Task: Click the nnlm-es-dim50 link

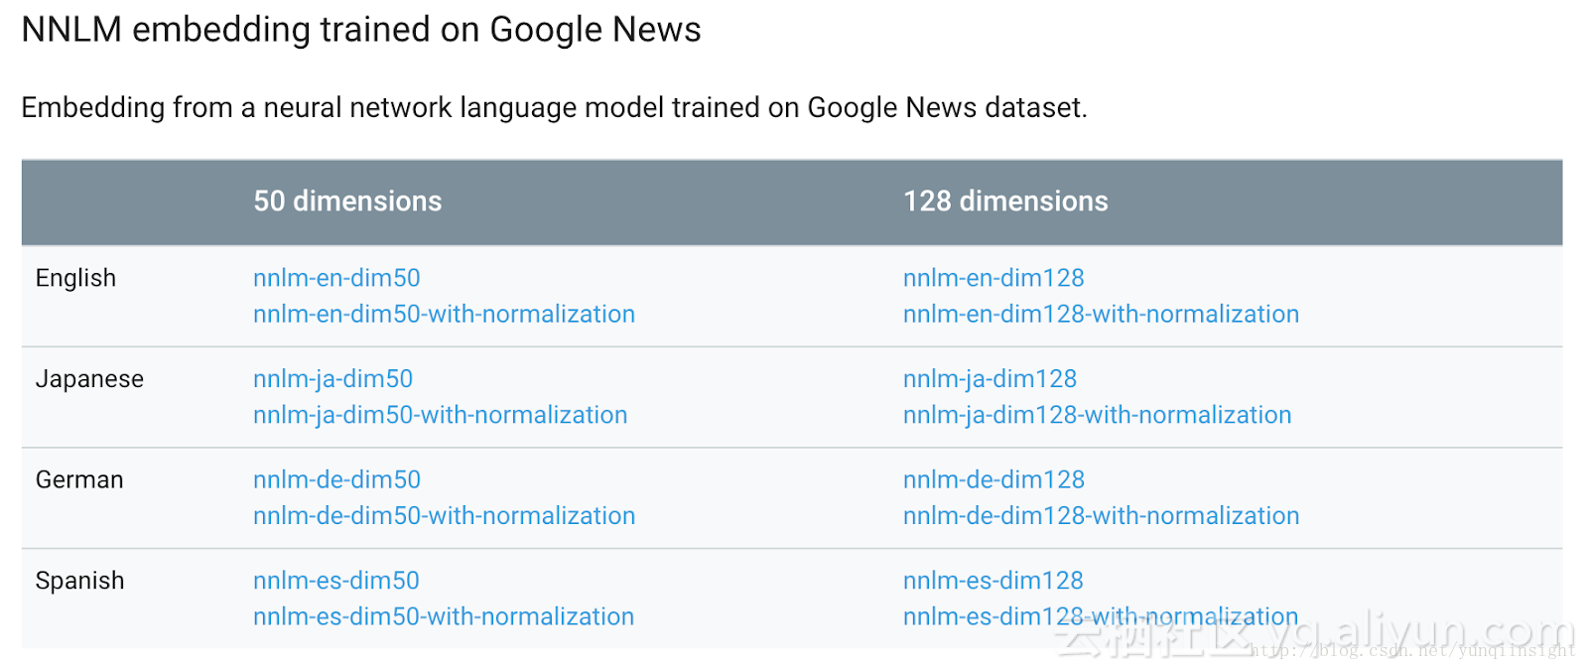Action: pyautogui.click(x=335, y=581)
